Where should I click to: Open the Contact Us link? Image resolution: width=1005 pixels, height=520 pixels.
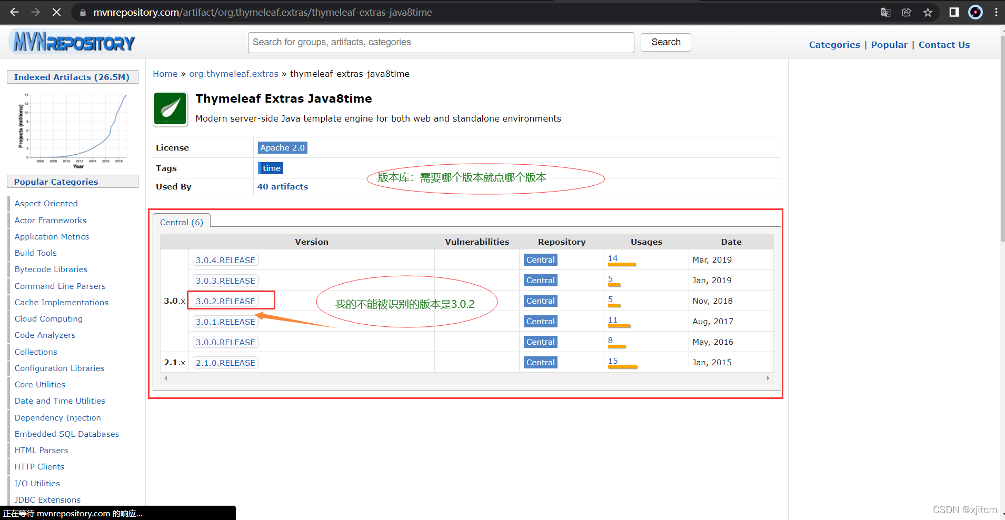tap(944, 45)
